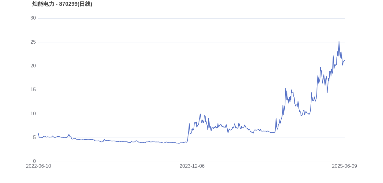Click the peak near 20 on the line

click(x=320, y=67)
